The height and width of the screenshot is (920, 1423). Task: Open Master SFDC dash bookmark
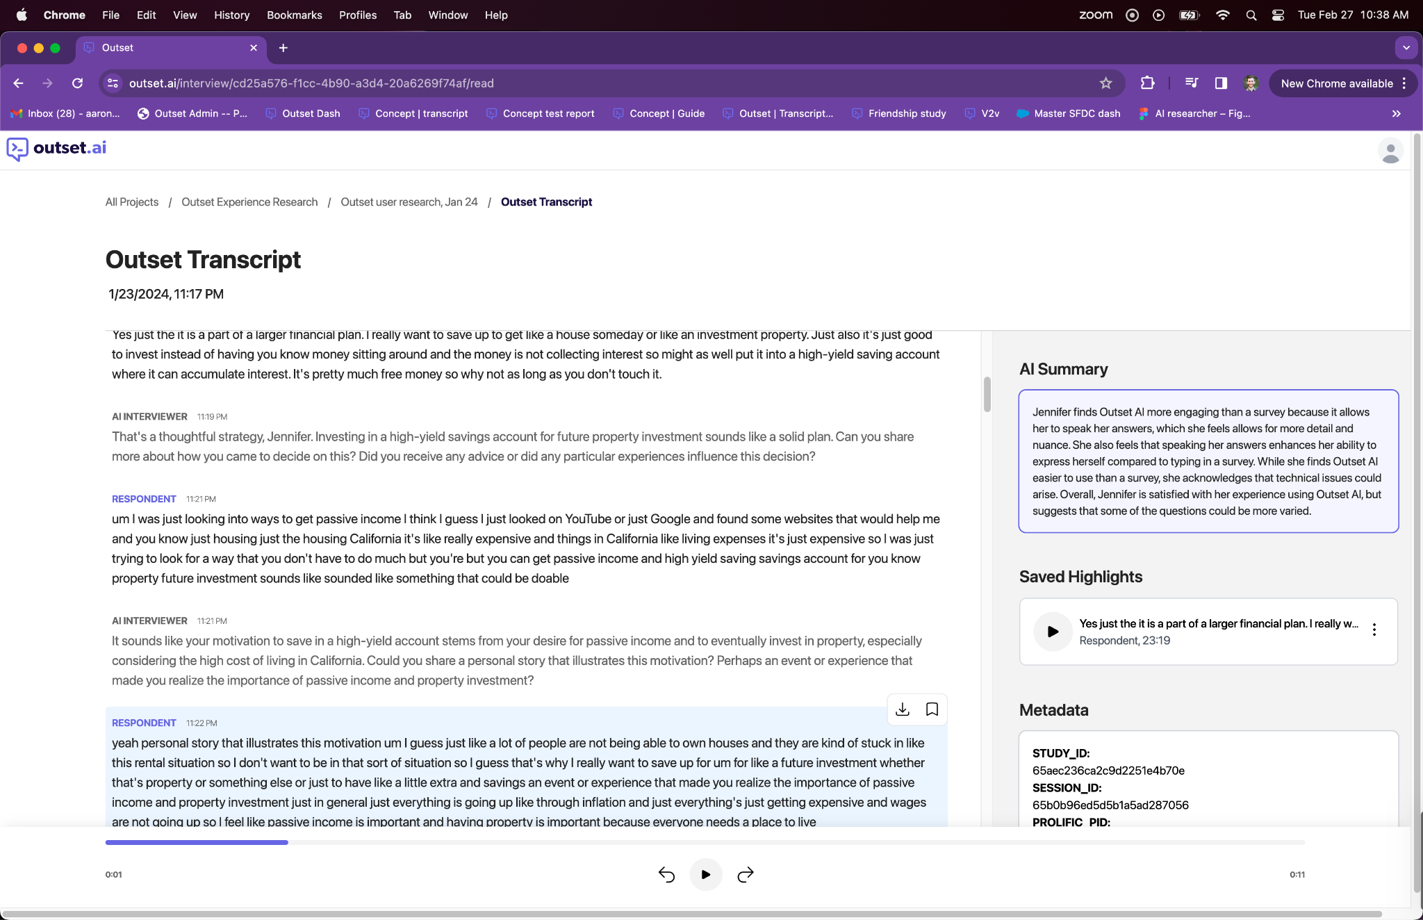pyautogui.click(x=1069, y=113)
